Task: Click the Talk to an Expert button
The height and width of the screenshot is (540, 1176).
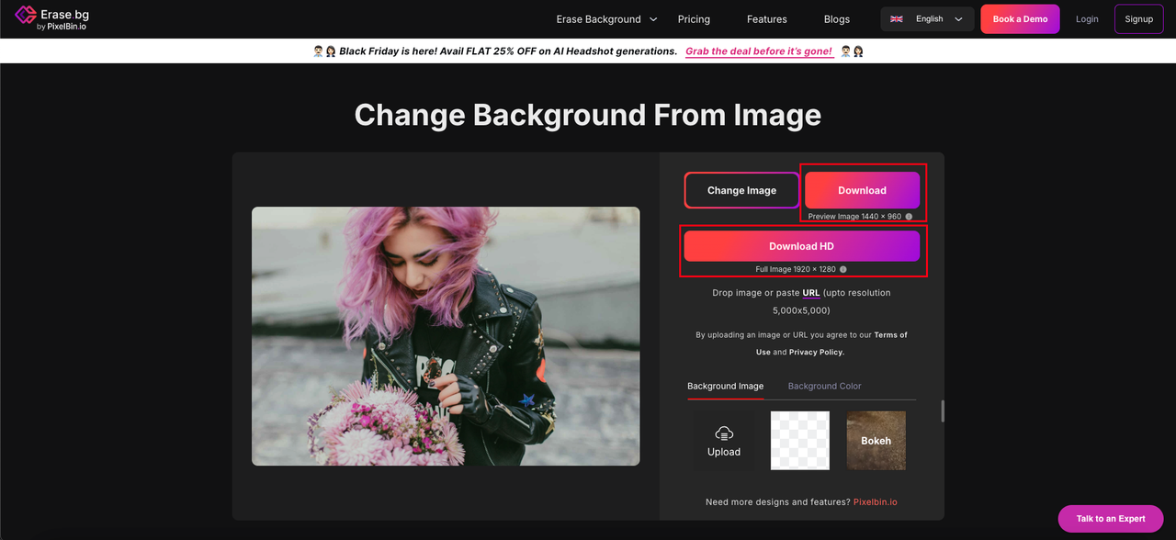Action: [x=1111, y=519]
